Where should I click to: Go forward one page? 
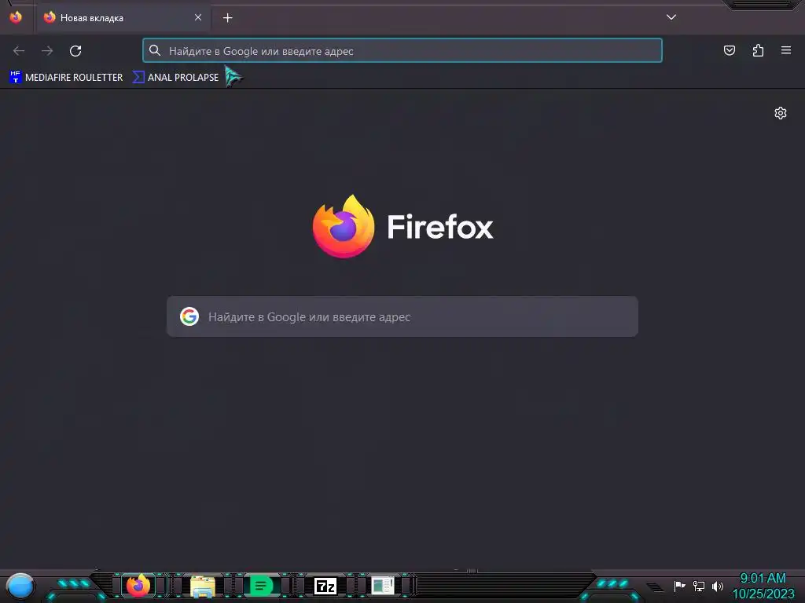tap(47, 51)
